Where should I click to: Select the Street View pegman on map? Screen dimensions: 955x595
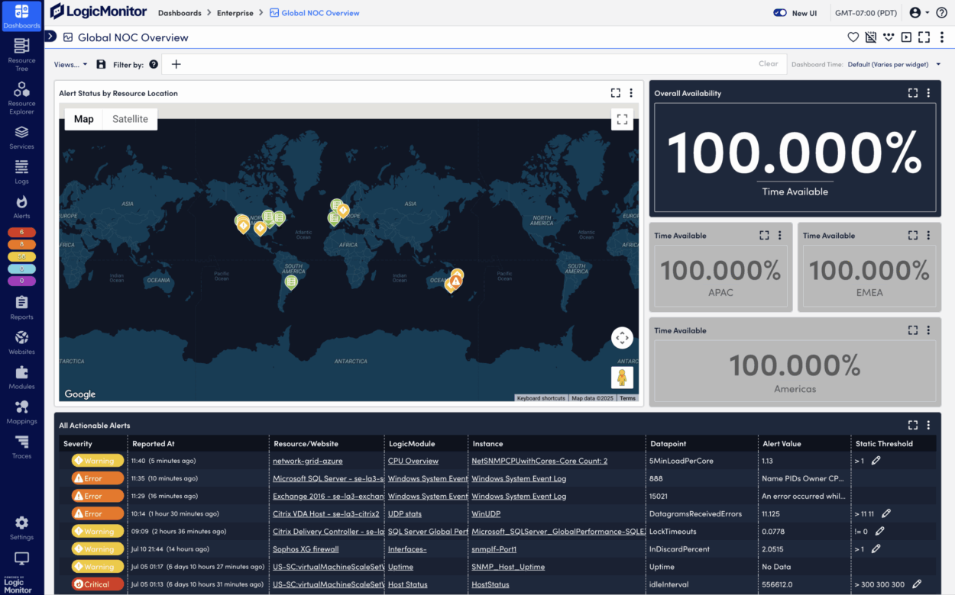(622, 378)
